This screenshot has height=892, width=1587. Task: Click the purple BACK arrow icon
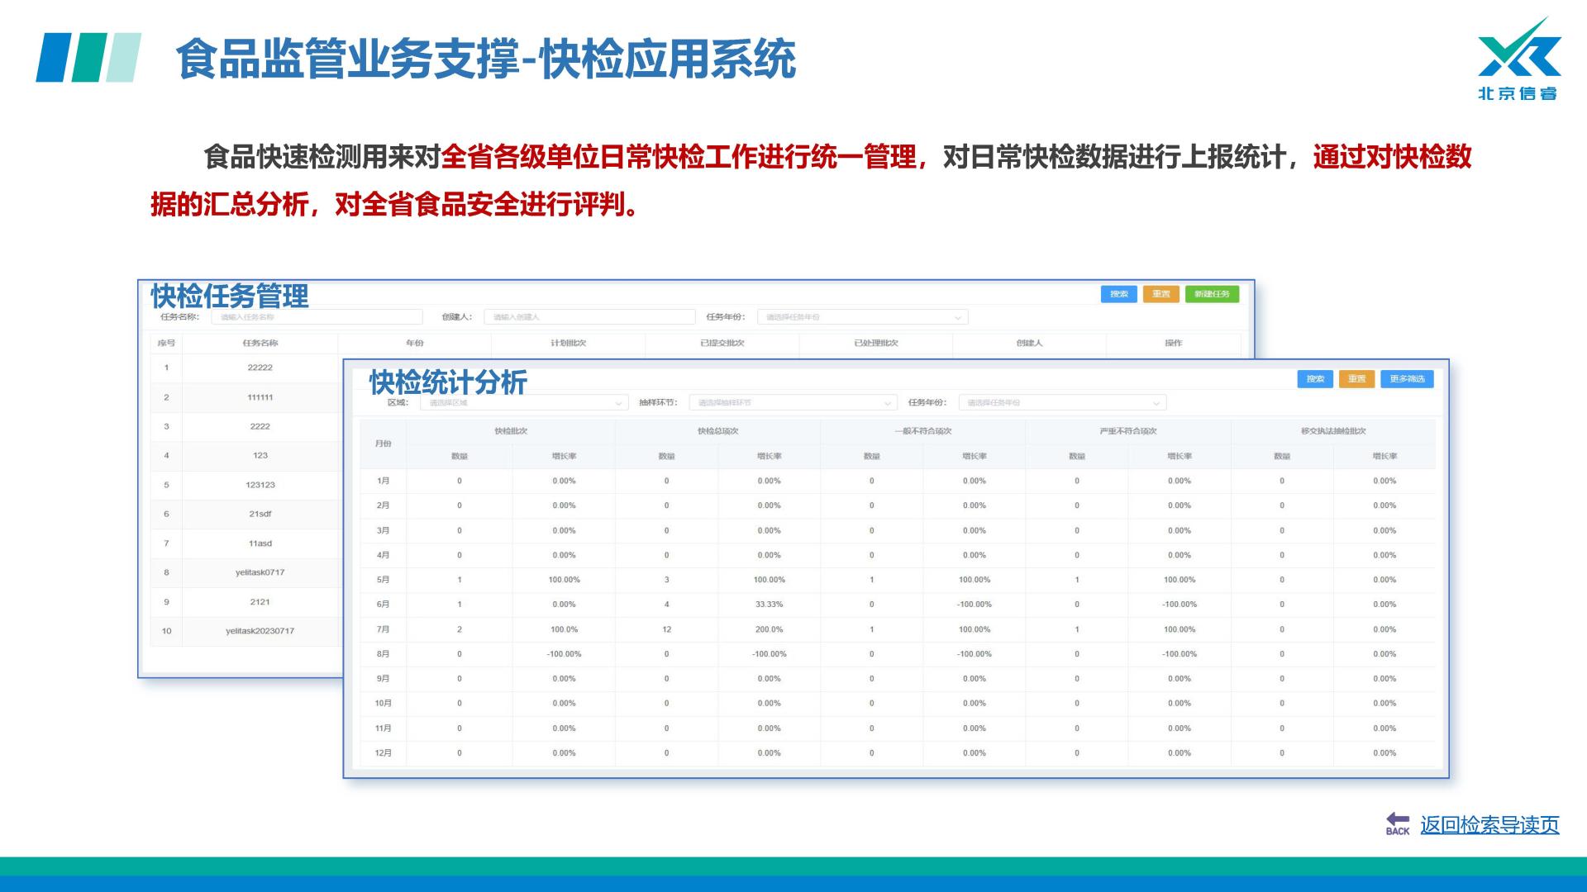tap(1397, 823)
